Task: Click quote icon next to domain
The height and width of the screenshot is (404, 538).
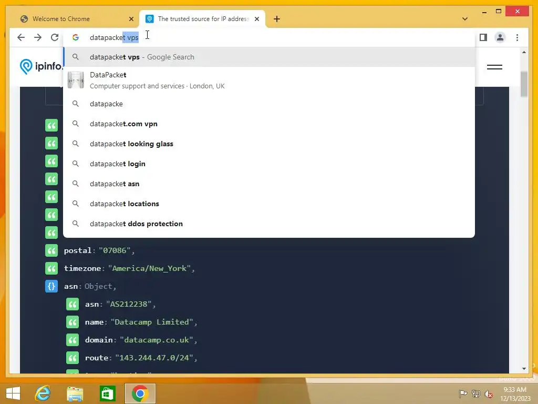Action: tap(73, 340)
